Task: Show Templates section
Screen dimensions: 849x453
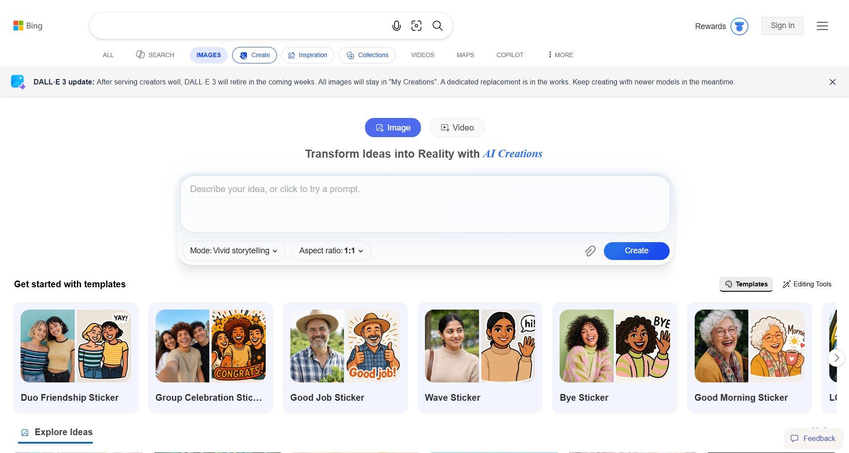Action: 746,284
